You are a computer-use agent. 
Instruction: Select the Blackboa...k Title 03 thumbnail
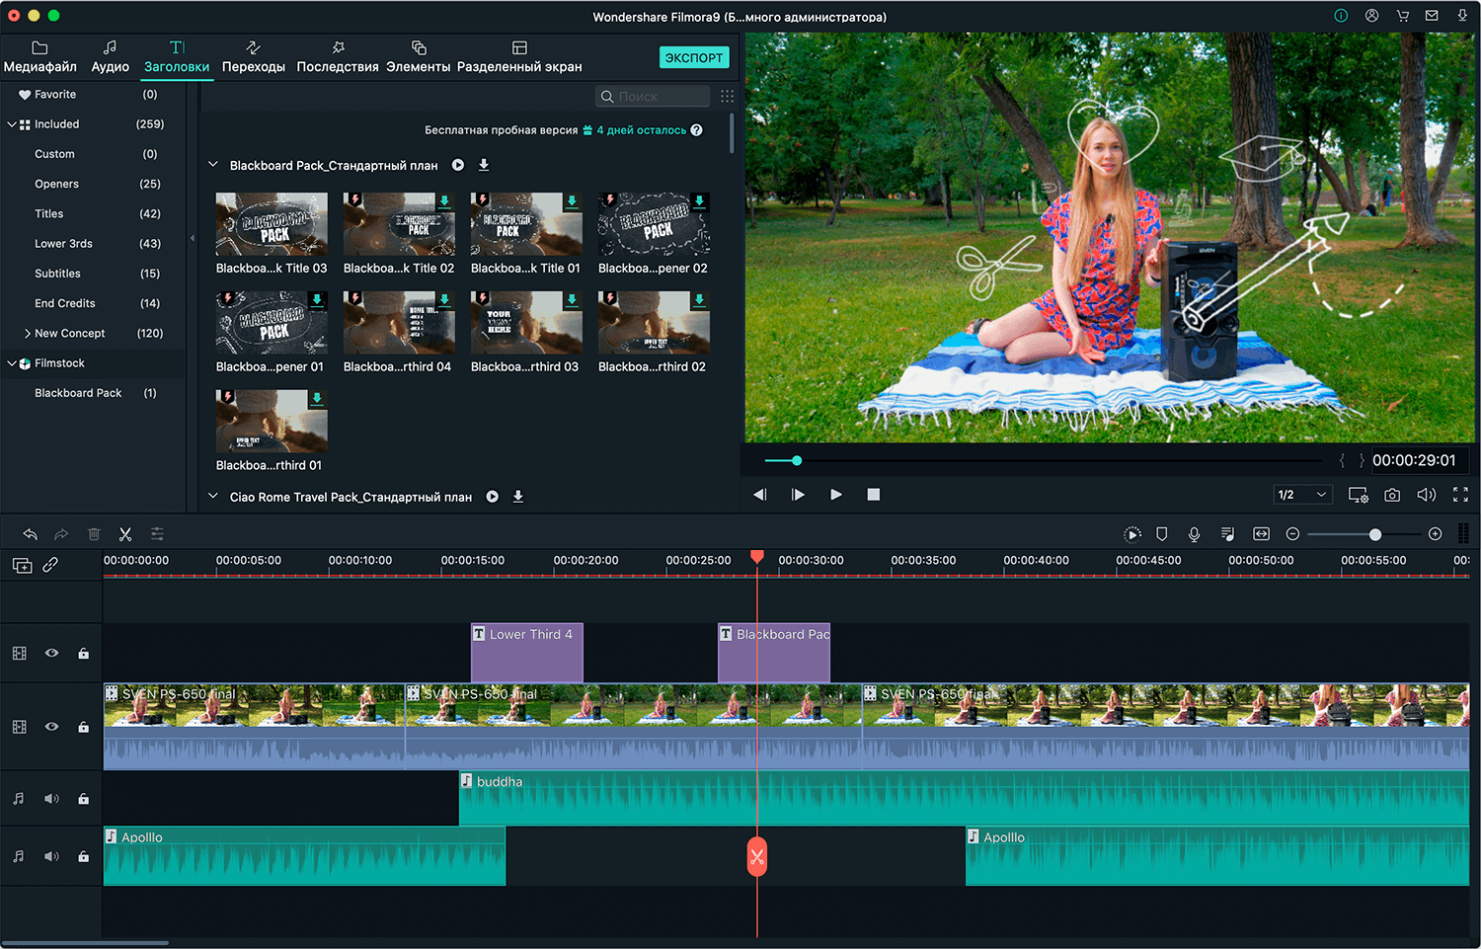click(272, 224)
